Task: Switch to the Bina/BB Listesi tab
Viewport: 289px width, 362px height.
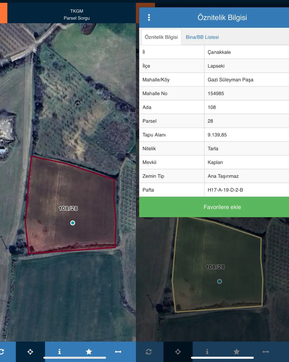Action: [x=202, y=37]
